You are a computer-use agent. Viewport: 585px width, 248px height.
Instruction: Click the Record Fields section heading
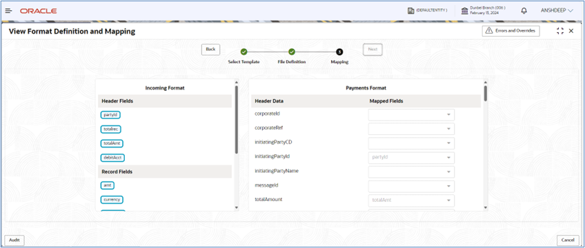coord(117,172)
